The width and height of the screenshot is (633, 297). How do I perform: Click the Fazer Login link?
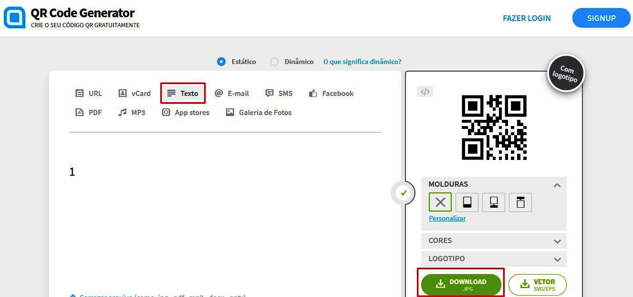tap(527, 18)
